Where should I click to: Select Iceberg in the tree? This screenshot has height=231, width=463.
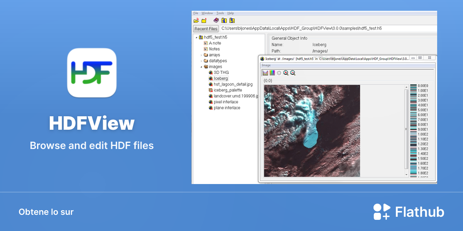221,79
